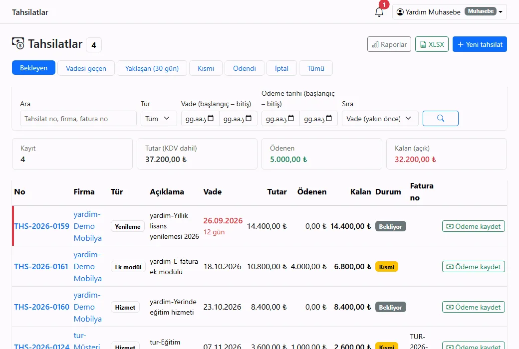Open yardim-Demo Mobilya firm link in THS-2026-0159 row
This screenshot has height=349, width=519.
[x=88, y=226]
